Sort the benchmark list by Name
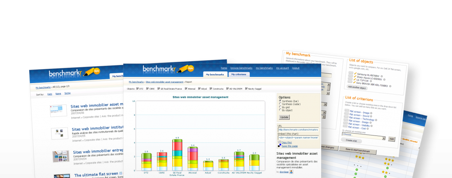The width and height of the screenshot is (452, 178). click(x=58, y=94)
